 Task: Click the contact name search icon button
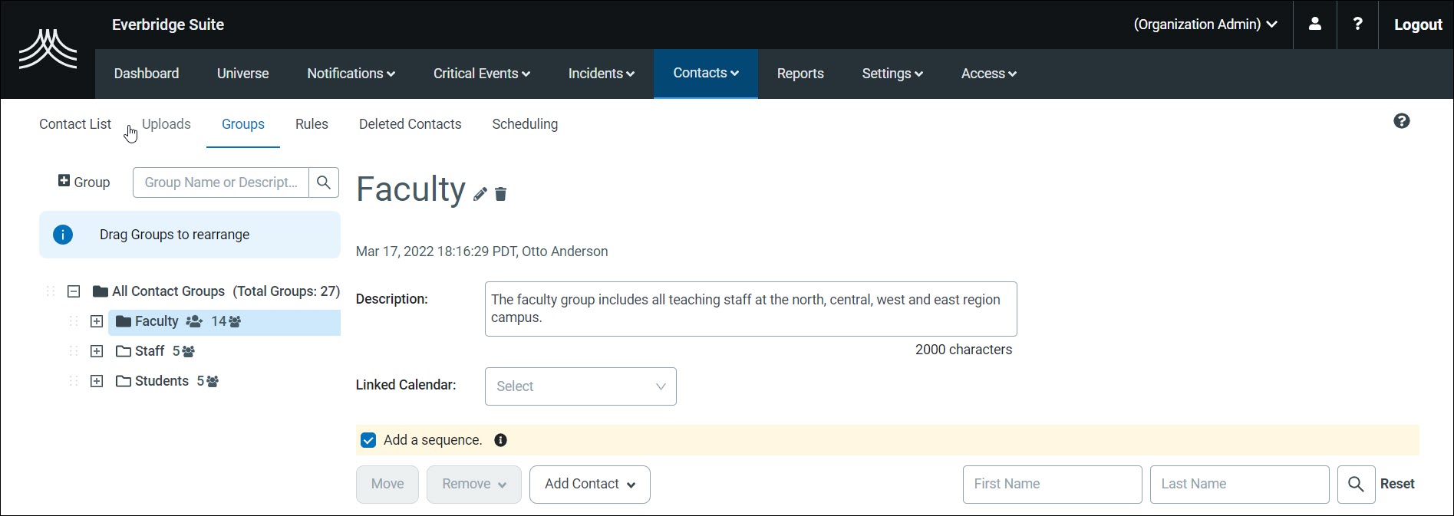(1356, 485)
